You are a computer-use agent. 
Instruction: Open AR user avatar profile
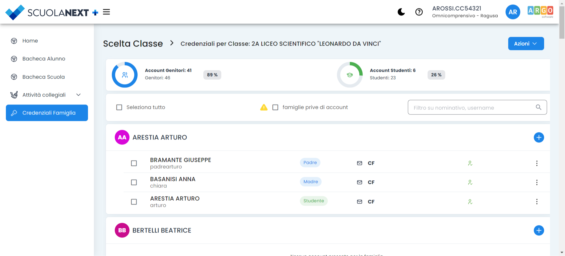(x=512, y=12)
